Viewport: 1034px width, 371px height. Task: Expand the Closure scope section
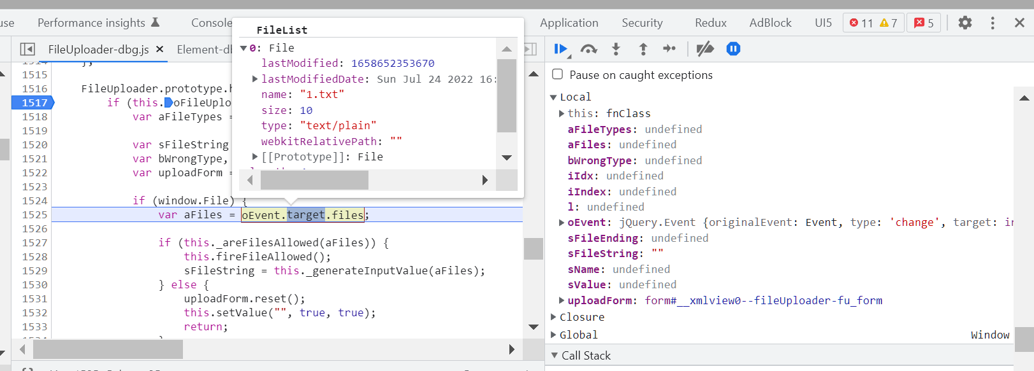click(553, 317)
